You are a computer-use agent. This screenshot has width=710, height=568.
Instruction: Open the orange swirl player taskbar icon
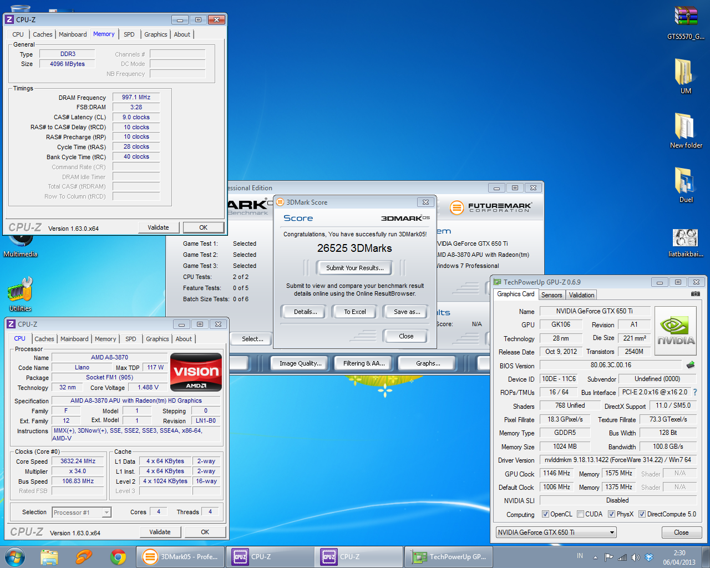(84, 556)
